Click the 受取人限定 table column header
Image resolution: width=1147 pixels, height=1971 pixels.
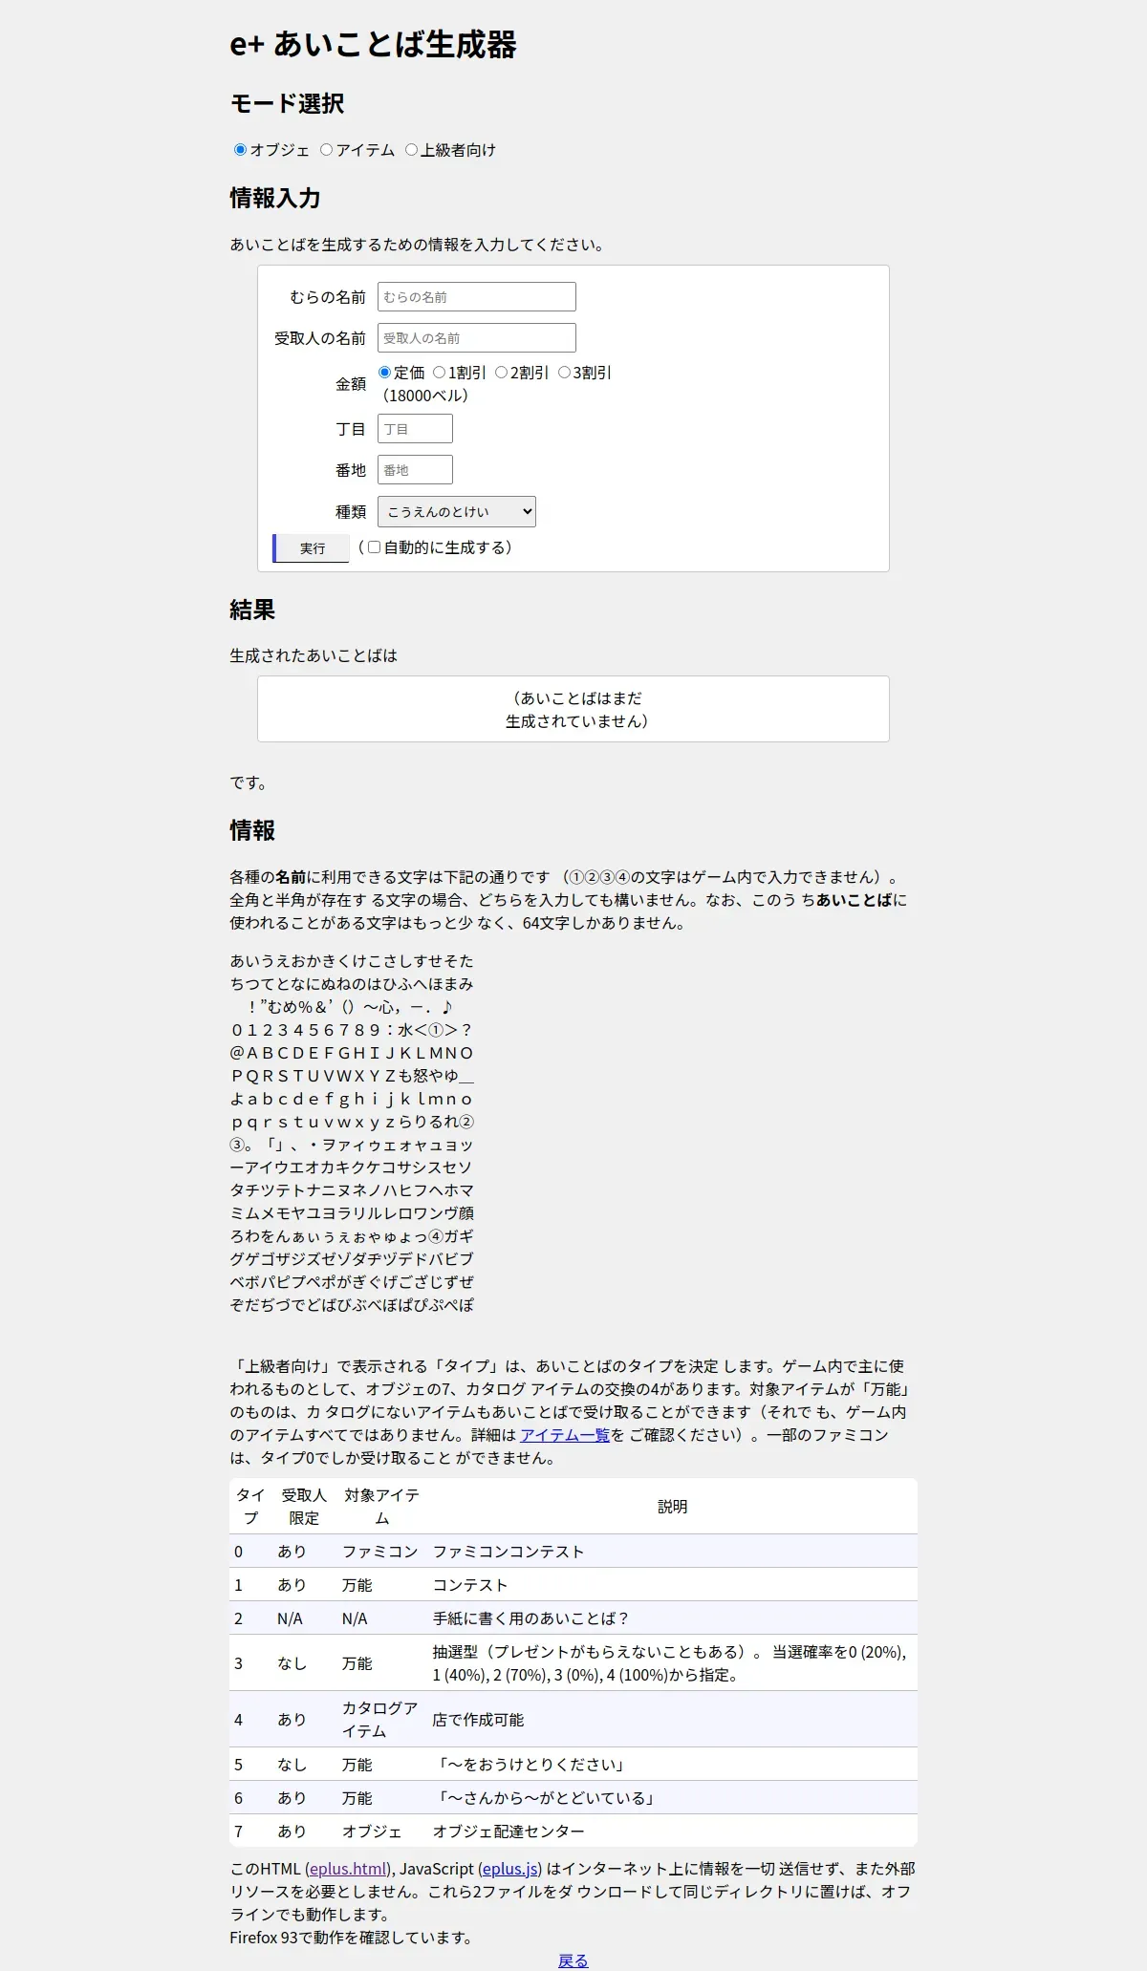304,1507
